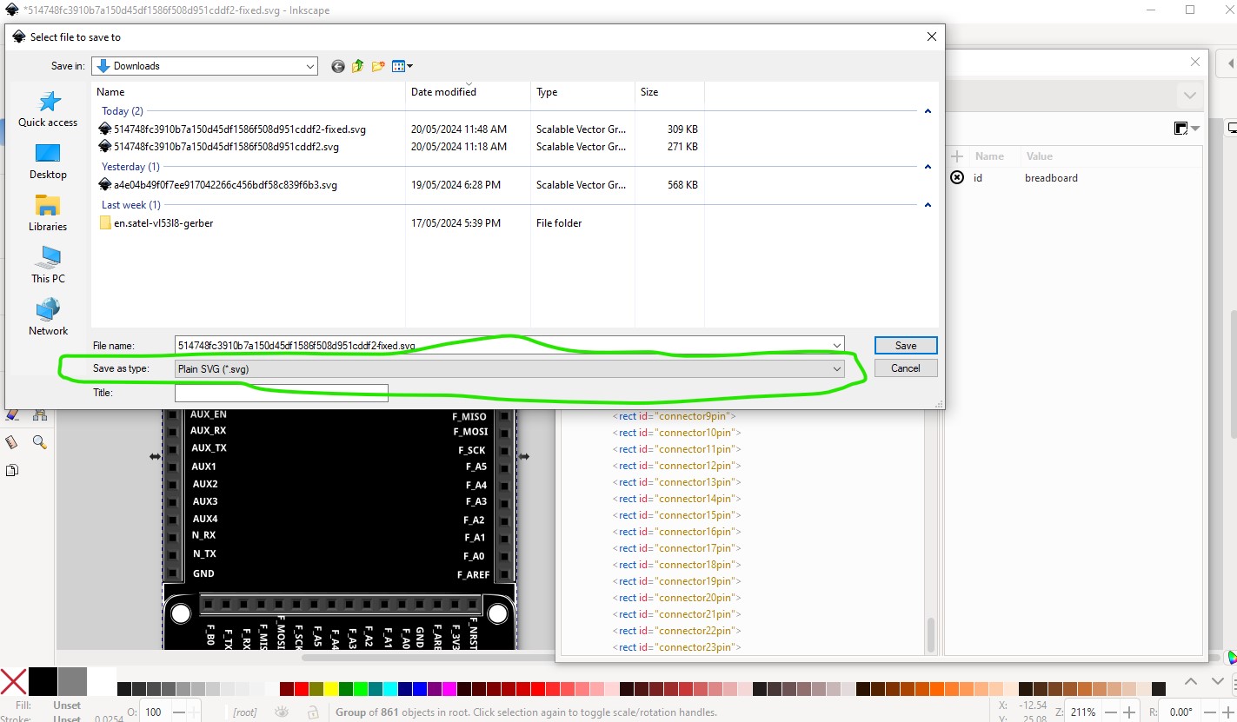Click the Save button
This screenshot has width=1237, height=722.
906,345
